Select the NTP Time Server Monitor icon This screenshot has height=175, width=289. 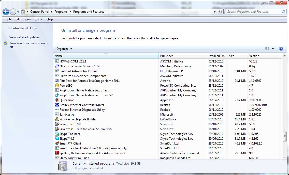click(57, 66)
